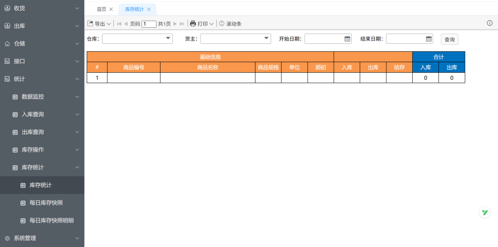
Task: Open the calendar picker for 结束日期
Action: [429, 39]
